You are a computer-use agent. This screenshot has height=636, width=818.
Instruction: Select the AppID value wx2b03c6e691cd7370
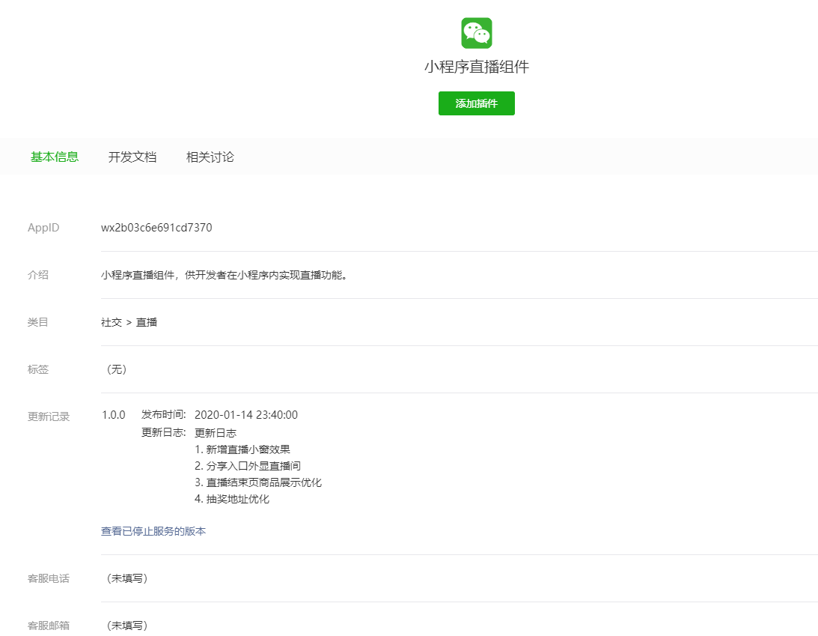[156, 228]
